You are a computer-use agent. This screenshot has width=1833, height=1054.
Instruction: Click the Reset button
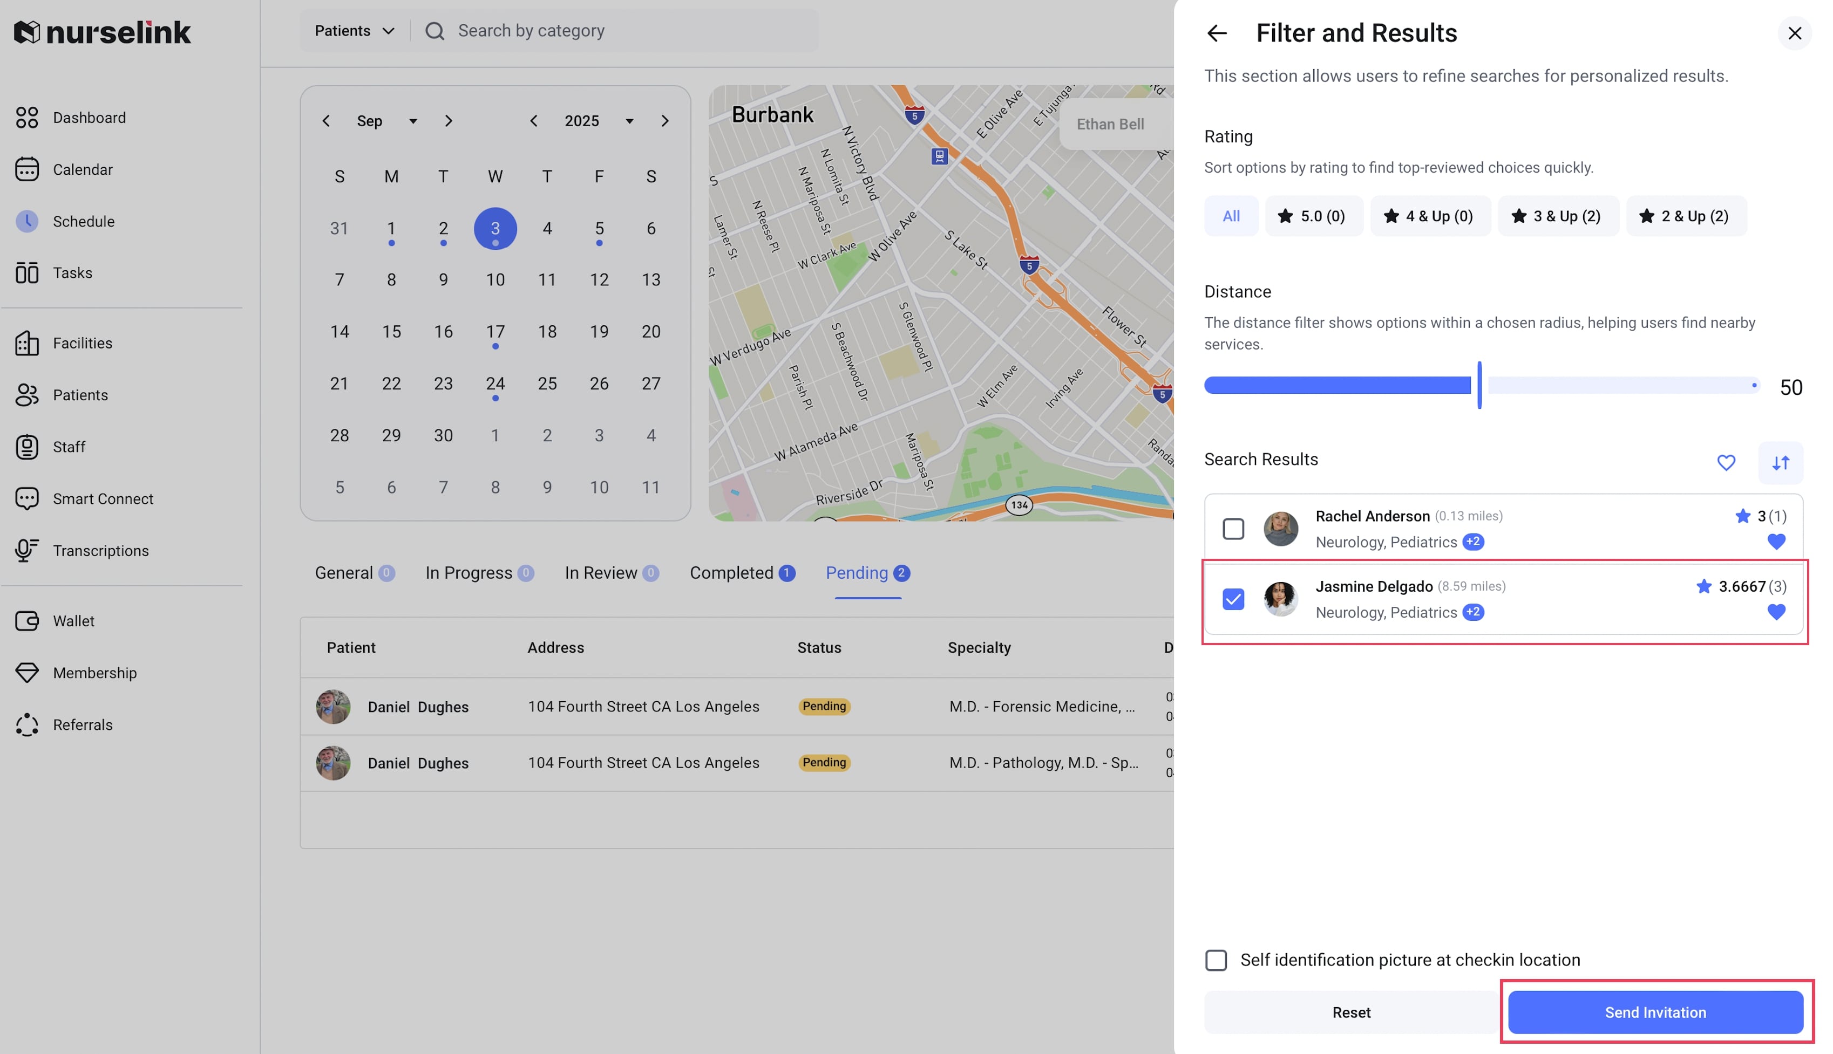coord(1350,1012)
